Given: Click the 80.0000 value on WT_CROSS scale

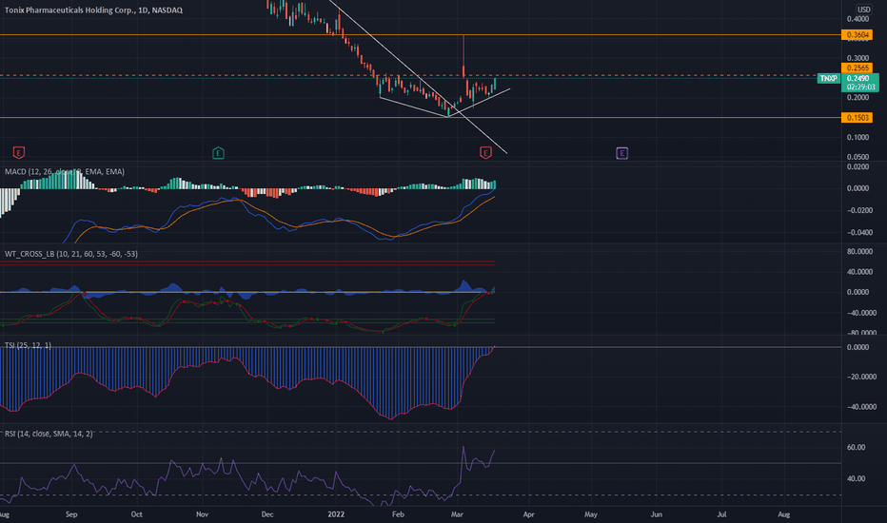Looking at the screenshot, I should click(x=857, y=252).
